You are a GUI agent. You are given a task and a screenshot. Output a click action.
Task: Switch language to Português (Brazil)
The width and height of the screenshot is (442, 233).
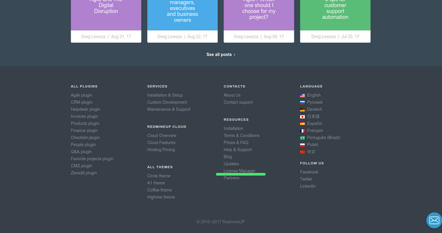point(323,137)
